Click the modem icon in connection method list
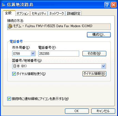This screenshot has height=116, width=118. point(10,26)
